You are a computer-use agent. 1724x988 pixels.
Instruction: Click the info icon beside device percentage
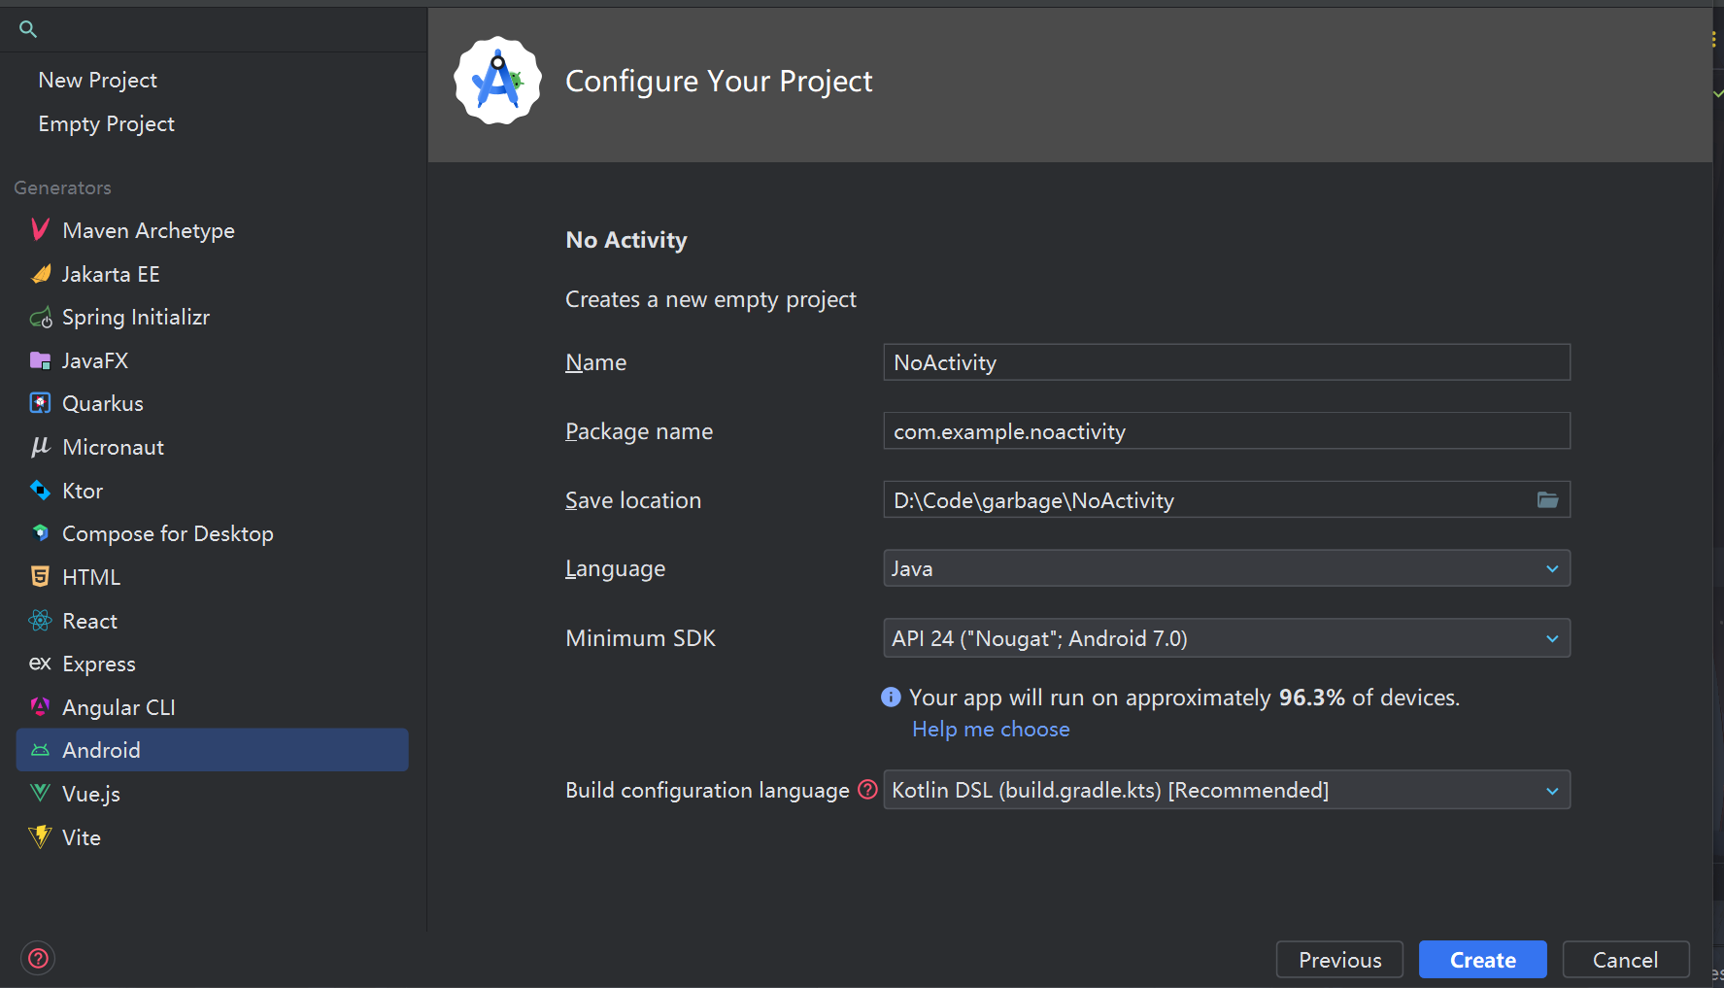(891, 698)
